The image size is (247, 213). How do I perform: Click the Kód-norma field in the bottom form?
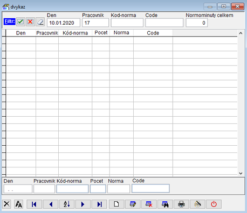pyautogui.click(x=72, y=189)
